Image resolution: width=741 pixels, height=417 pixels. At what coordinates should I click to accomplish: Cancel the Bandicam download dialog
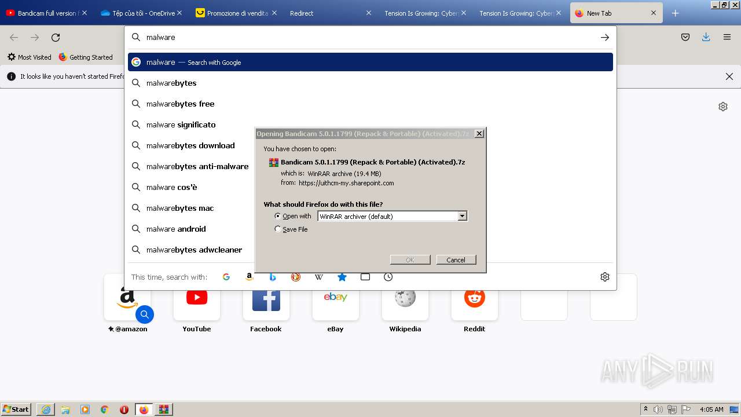pos(456,259)
